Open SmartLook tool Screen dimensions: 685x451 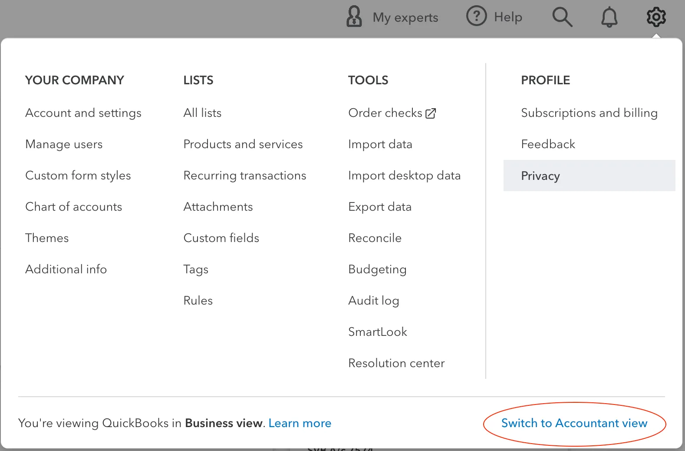[378, 332]
